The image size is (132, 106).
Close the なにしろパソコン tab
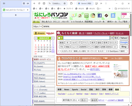coord(28,10)
